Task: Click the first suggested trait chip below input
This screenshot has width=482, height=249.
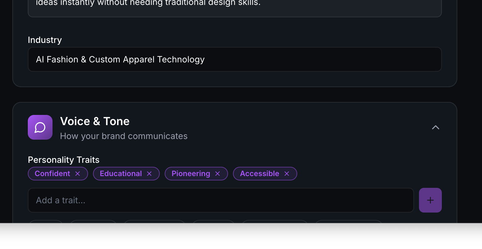Action: pyautogui.click(x=46, y=221)
